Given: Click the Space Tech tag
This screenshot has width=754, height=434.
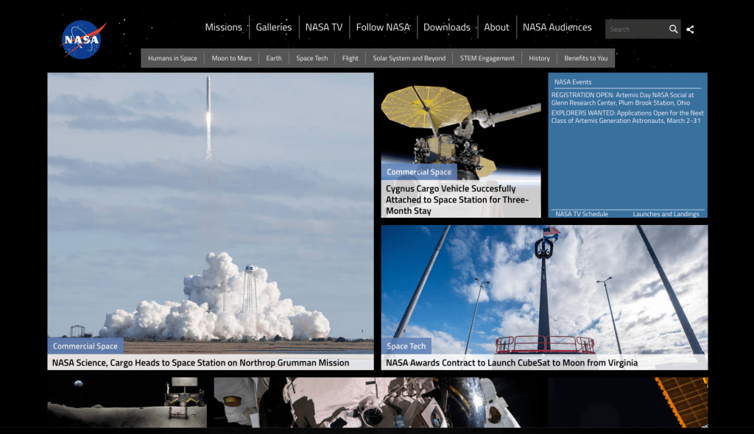Looking at the screenshot, I should [x=406, y=346].
